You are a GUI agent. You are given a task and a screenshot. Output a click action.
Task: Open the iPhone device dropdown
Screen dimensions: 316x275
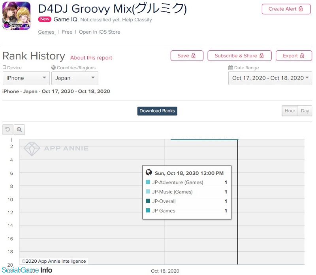click(x=26, y=78)
